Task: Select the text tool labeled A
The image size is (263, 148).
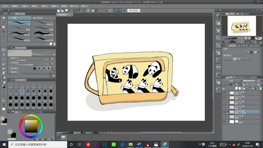Action: pos(3,104)
